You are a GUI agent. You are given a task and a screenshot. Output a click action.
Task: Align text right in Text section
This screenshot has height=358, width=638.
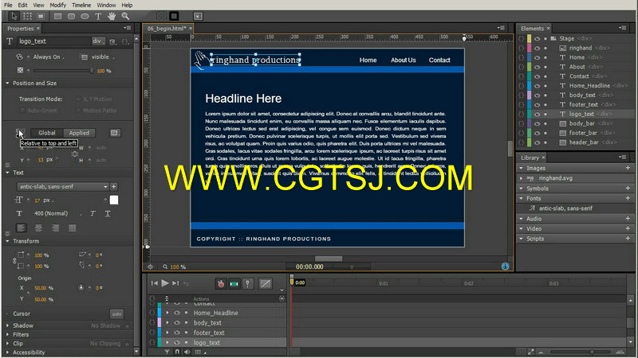(x=55, y=228)
